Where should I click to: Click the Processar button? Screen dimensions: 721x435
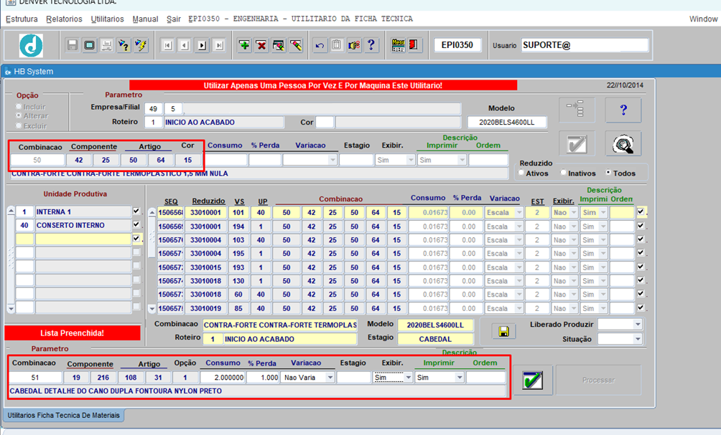click(598, 380)
